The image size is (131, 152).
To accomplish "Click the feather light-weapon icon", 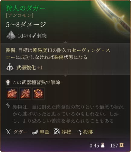I will point(35,132).
